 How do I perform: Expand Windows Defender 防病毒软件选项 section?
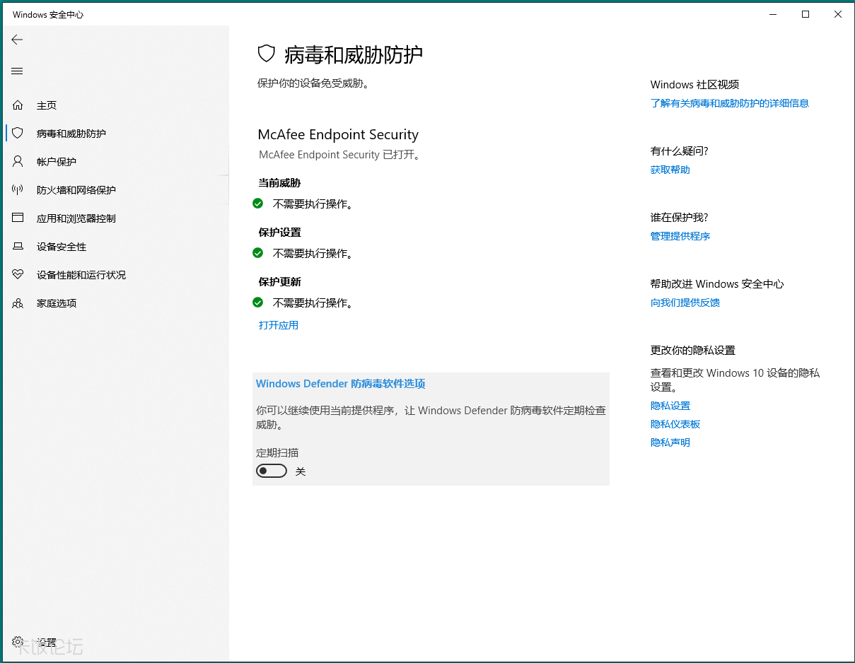tap(340, 384)
